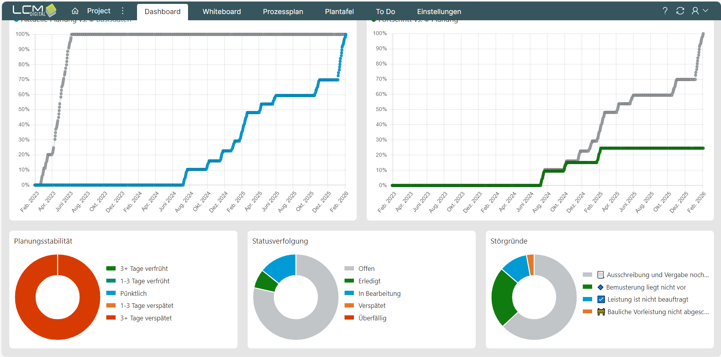Image resolution: width=721 pixels, height=357 pixels.
Task: Refresh data with the sync icon
Action: tap(680, 11)
